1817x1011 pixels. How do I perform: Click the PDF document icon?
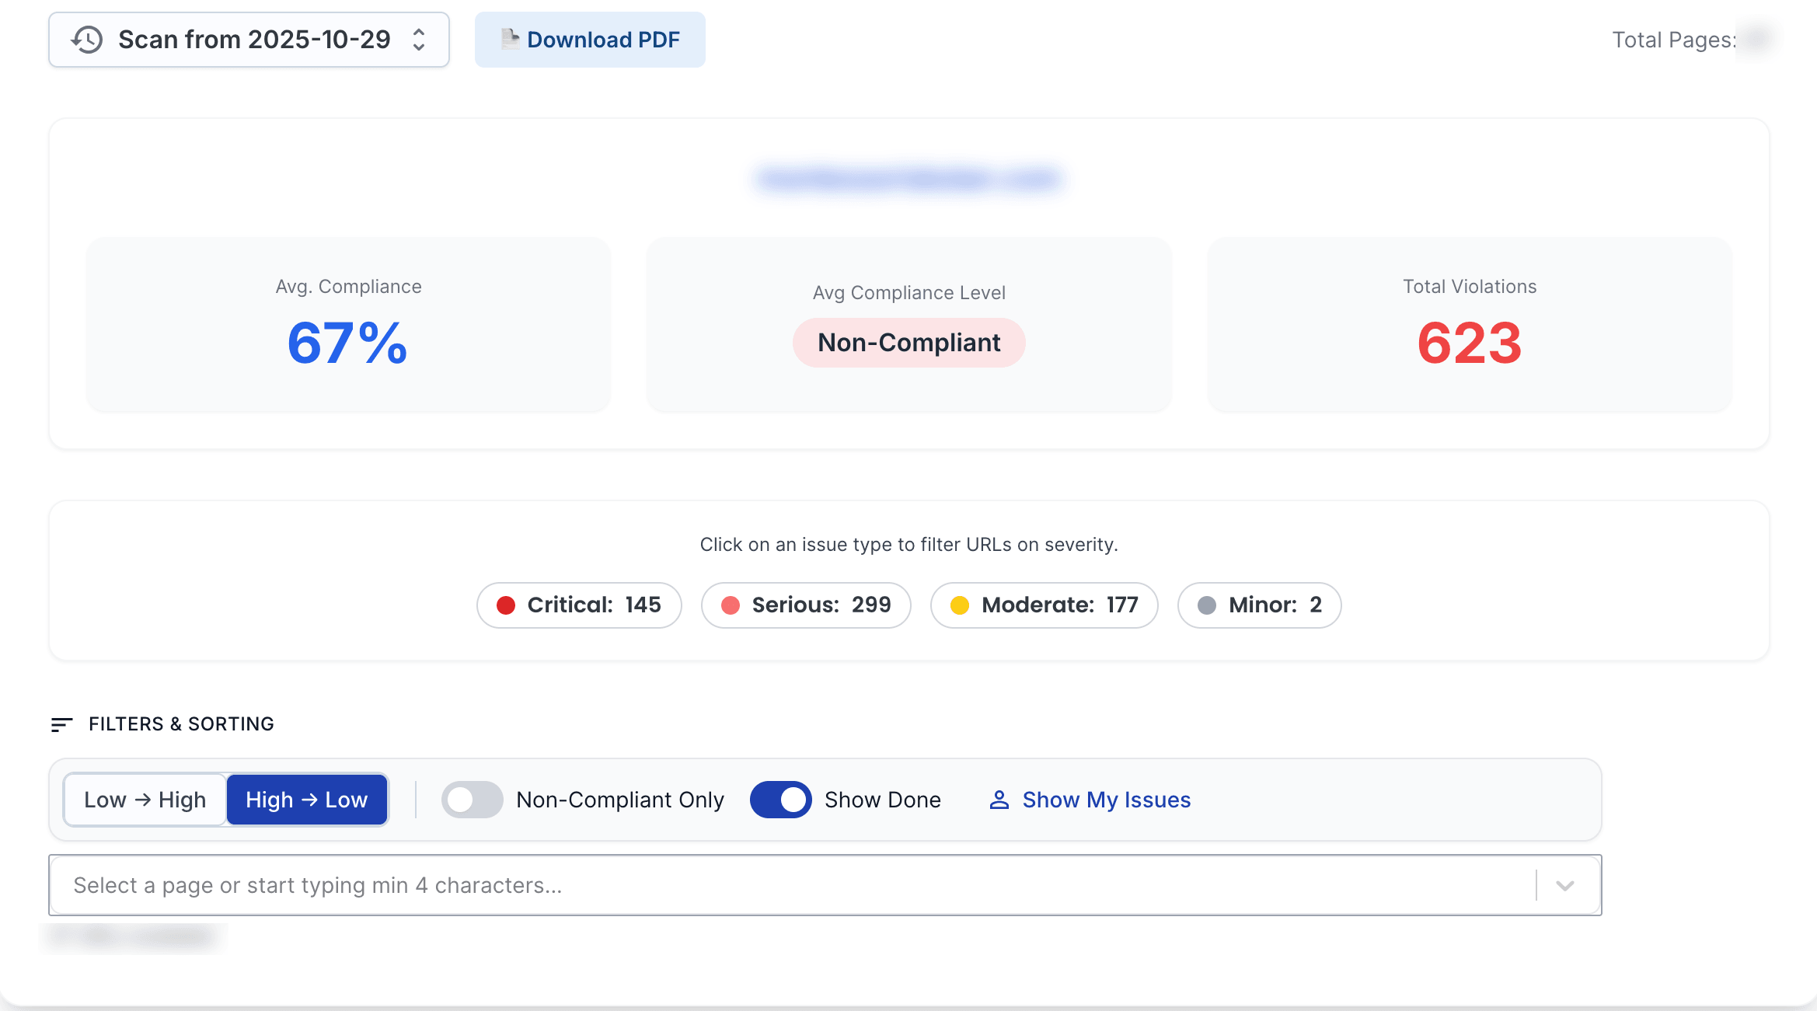510,38
